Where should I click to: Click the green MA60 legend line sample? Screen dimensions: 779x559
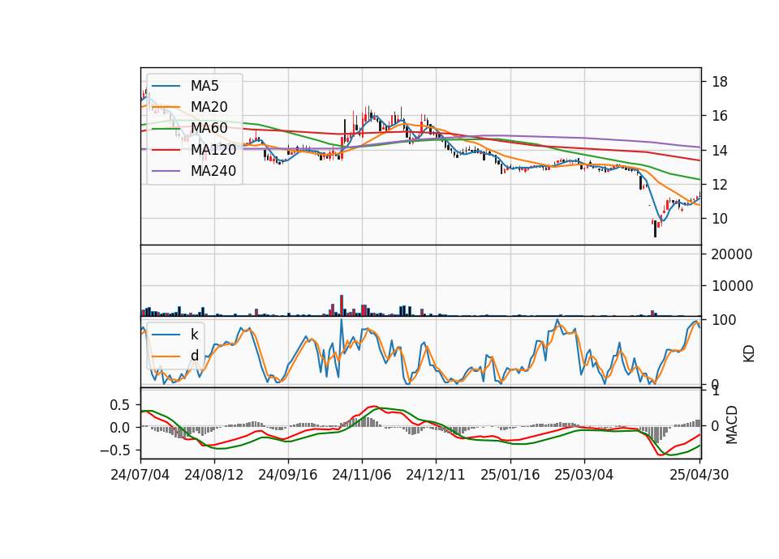click(x=166, y=128)
